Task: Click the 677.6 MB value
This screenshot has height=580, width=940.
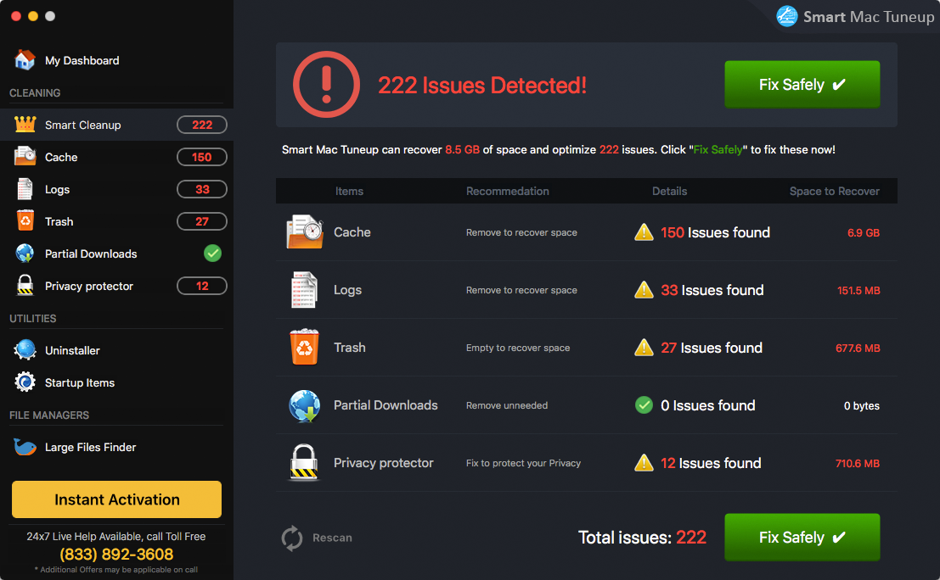Action: [x=858, y=348]
